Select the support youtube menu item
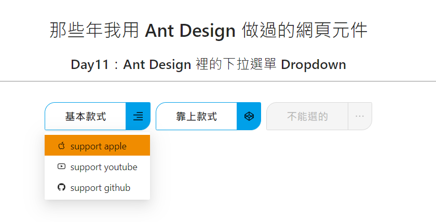The width and height of the screenshot is (436, 222). pyautogui.click(x=98, y=166)
